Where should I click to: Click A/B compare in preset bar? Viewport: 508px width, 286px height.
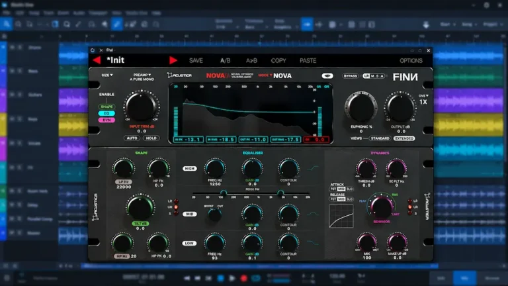pyautogui.click(x=225, y=61)
